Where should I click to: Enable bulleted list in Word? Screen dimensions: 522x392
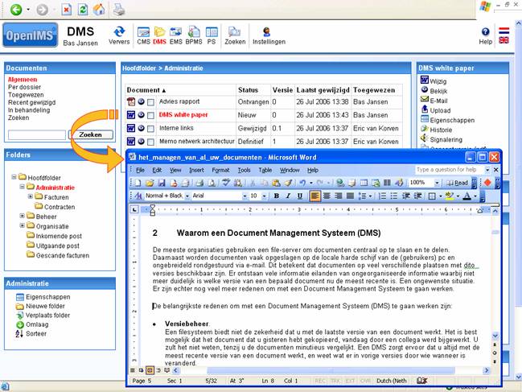pos(394,196)
